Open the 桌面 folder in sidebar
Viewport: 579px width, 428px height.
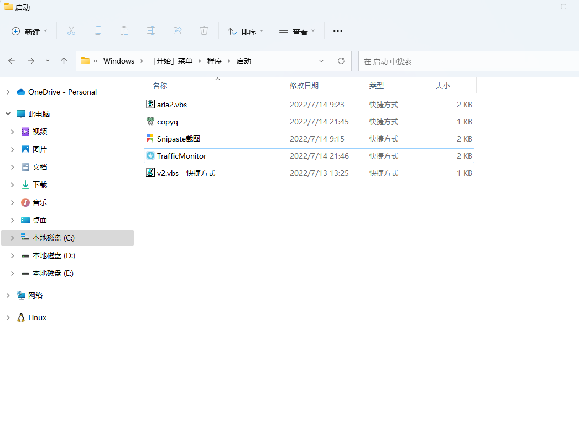point(39,221)
